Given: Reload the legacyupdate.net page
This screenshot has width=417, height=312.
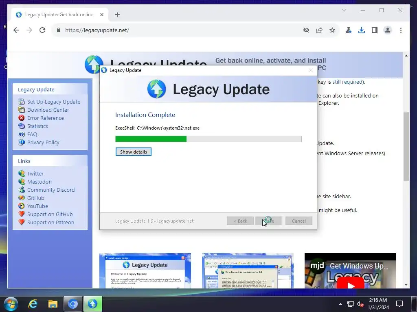Looking at the screenshot, I should coord(42,30).
